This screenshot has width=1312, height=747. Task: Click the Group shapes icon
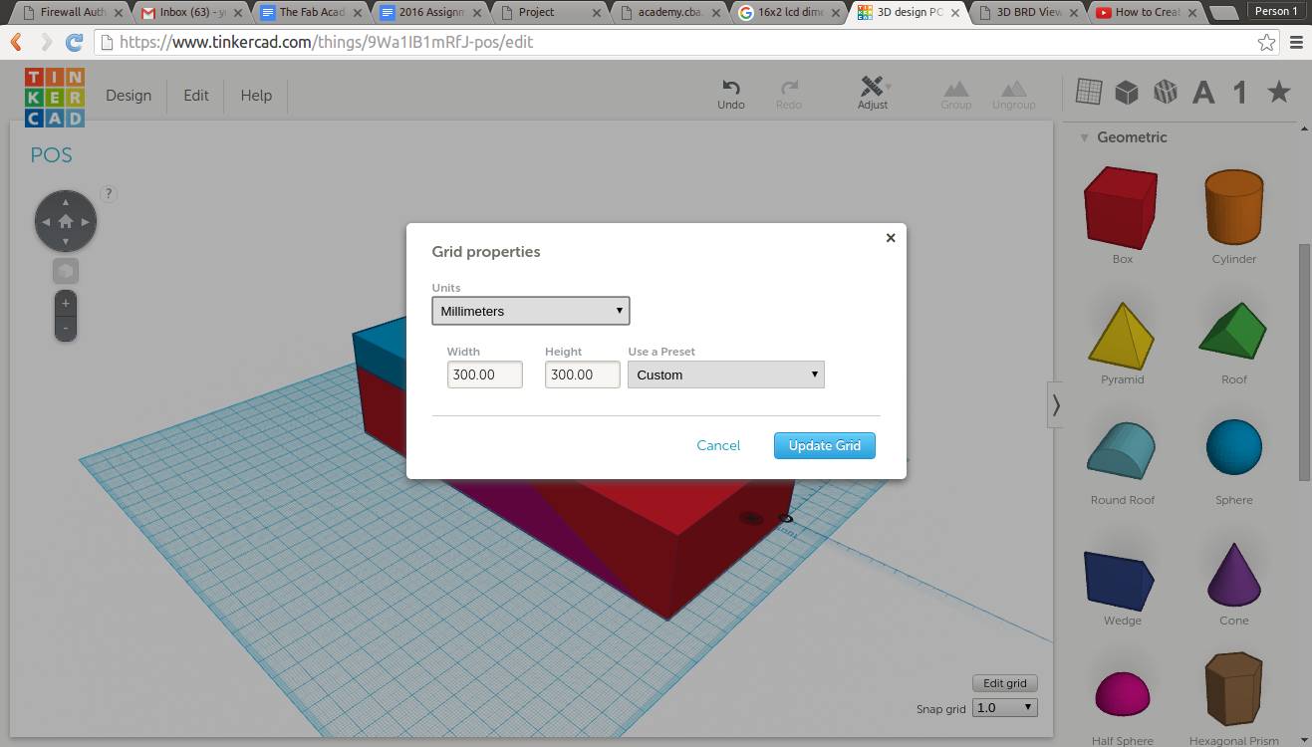956,89
